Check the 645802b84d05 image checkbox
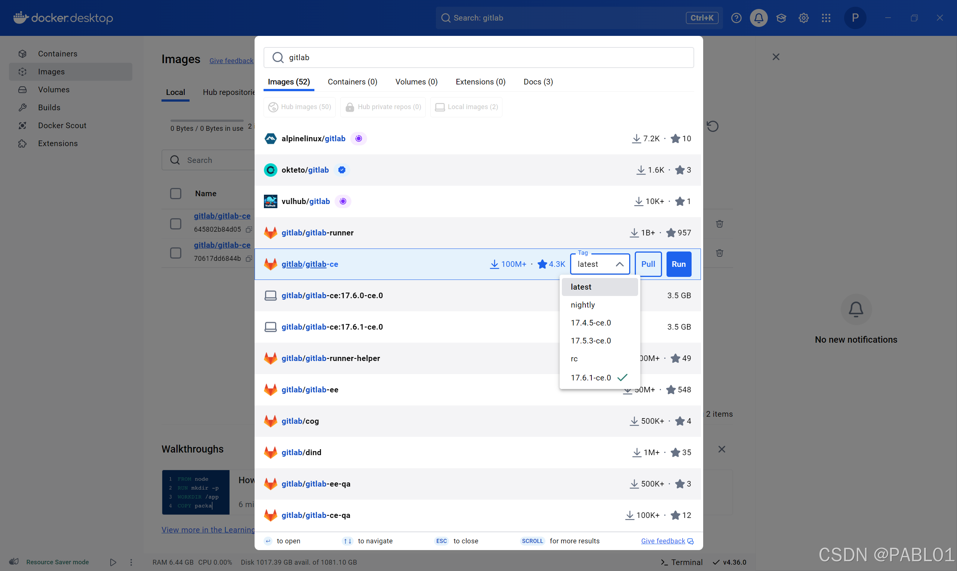957x571 pixels. (x=175, y=223)
